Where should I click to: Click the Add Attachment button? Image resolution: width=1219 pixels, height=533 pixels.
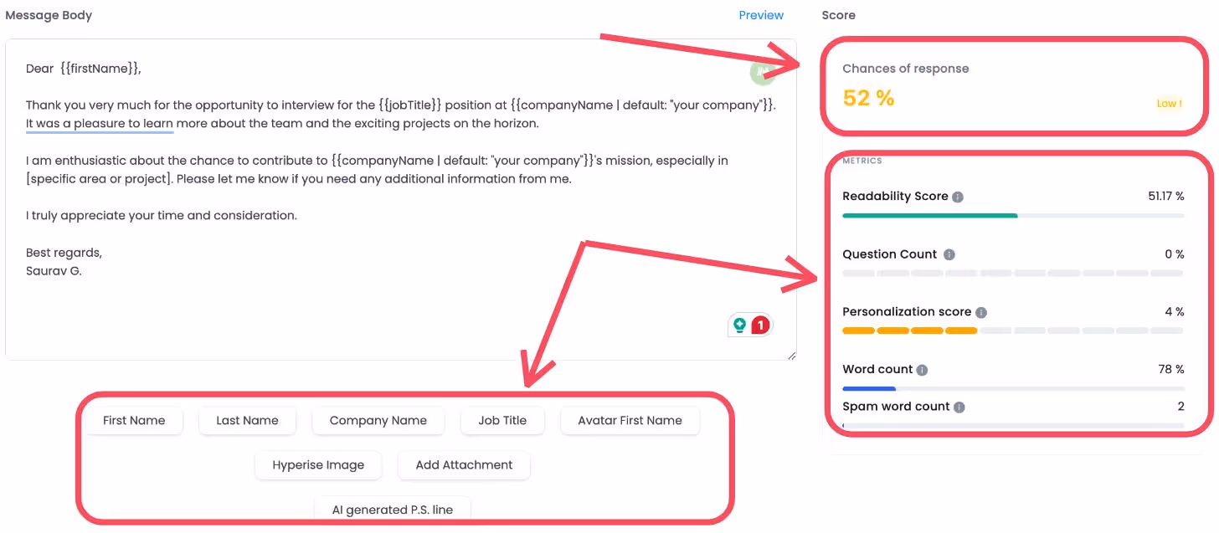coord(464,465)
